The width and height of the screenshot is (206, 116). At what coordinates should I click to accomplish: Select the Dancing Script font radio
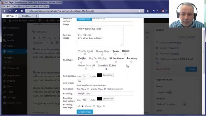pyautogui.click(x=102, y=54)
